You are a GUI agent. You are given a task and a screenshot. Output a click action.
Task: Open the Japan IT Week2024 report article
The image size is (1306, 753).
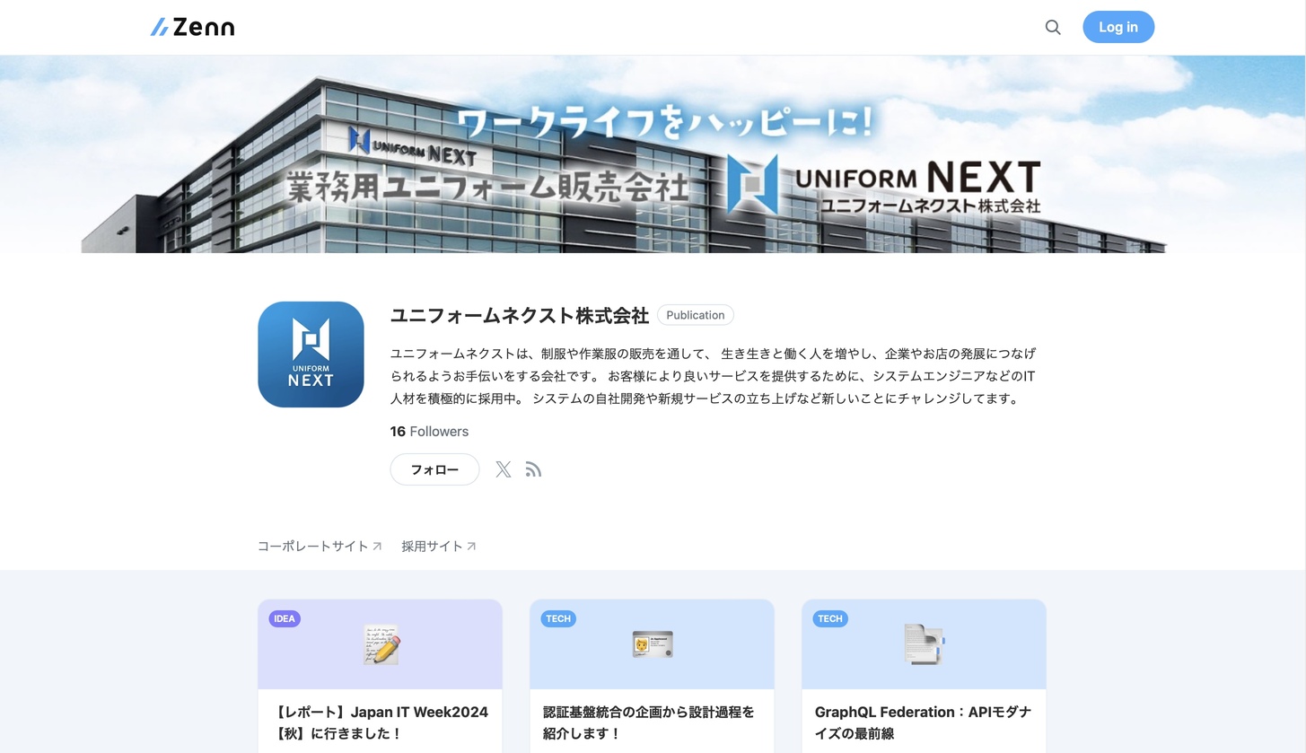click(380, 722)
